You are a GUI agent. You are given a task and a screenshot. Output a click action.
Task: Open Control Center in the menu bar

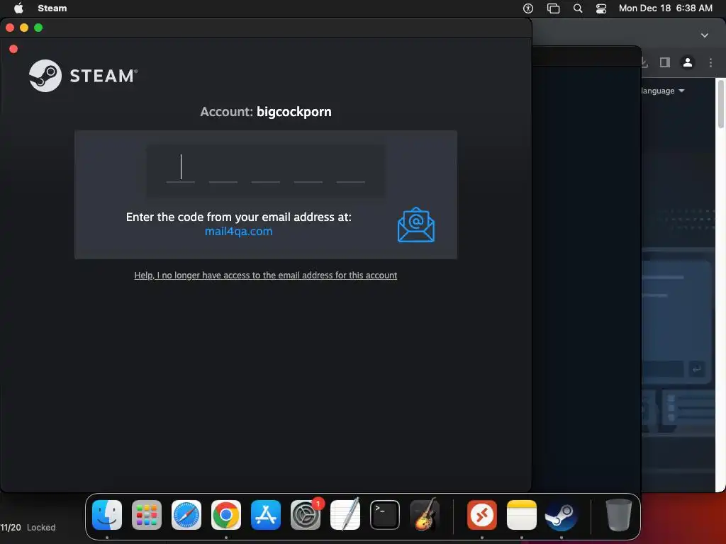(601, 8)
